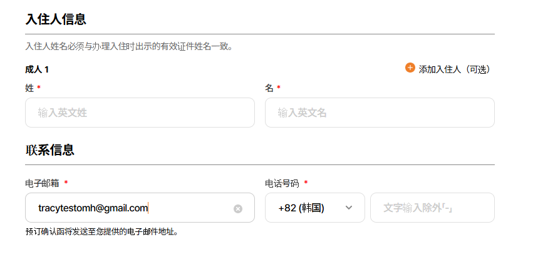Click the red asterisk beside 电子邮箱

pos(66,183)
